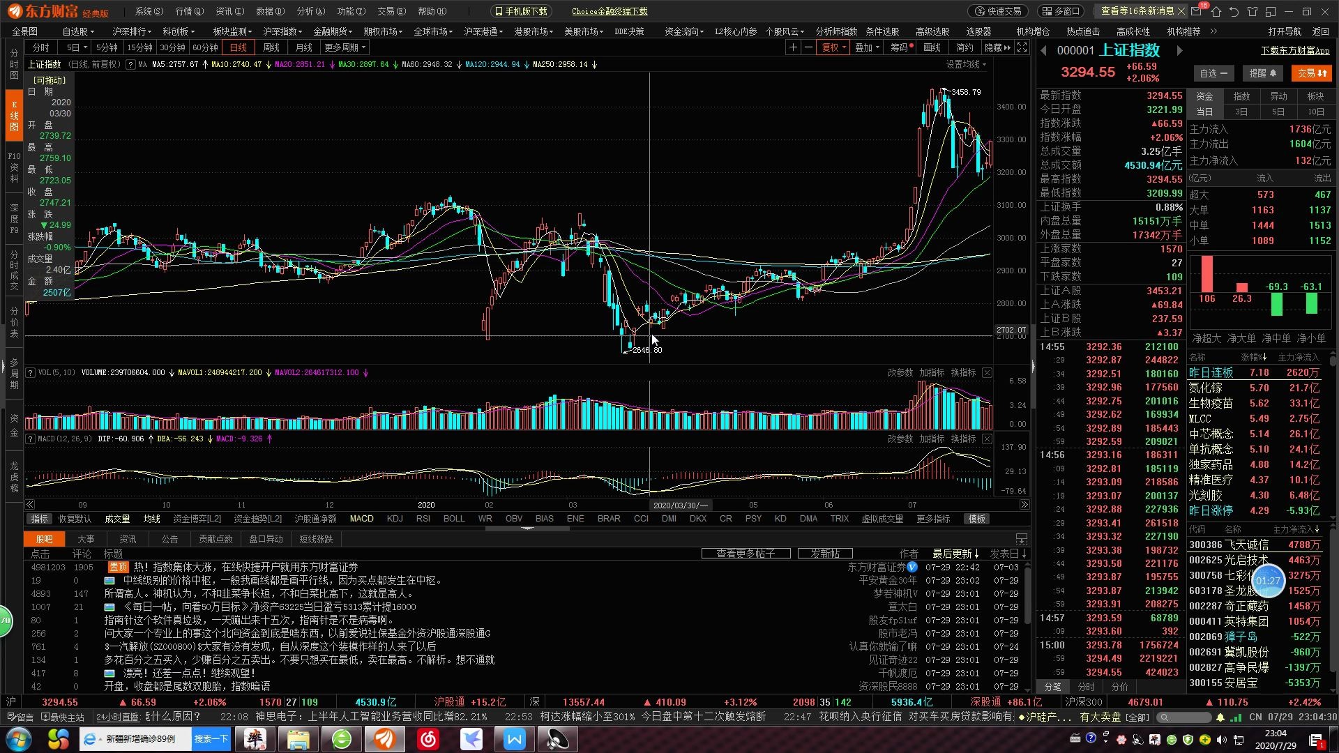This screenshot has width=1339, height=753.
Task: Select 3日 fund flow period
Action: (x=1241, y=112)
